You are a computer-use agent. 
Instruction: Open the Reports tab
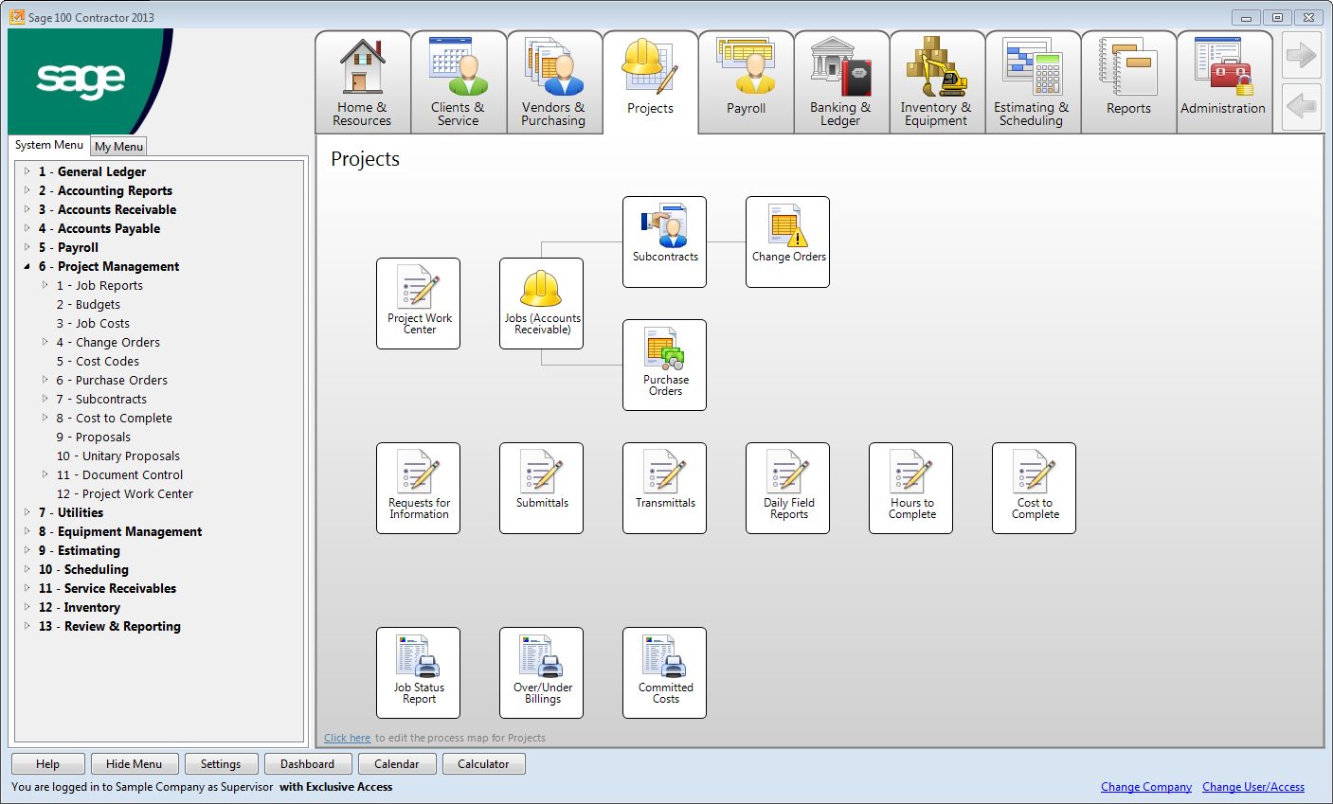click(1128, 82)
